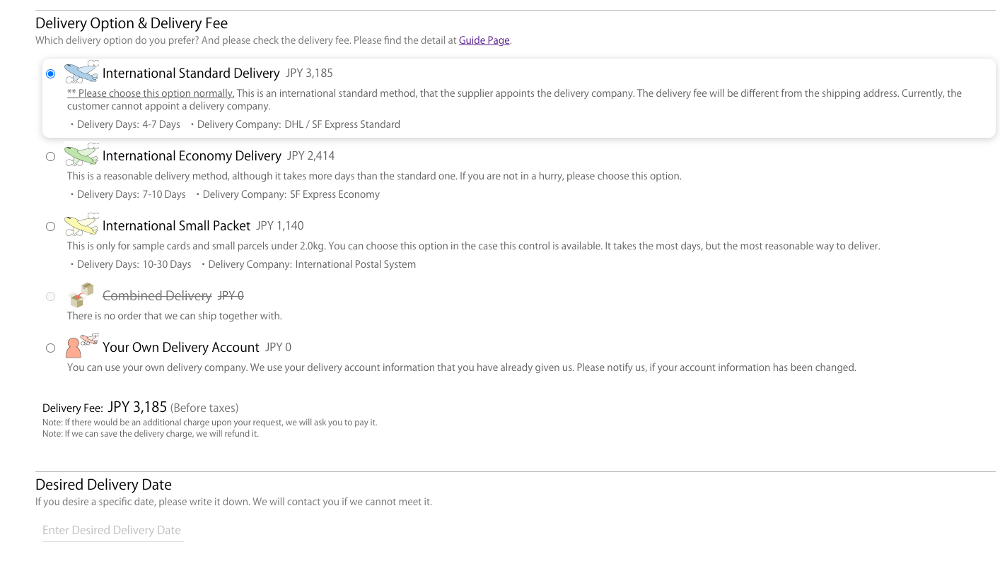Choose the International Economy Delivery radio button
Screen dimensions: 1000x578
[x=50, y=156]
